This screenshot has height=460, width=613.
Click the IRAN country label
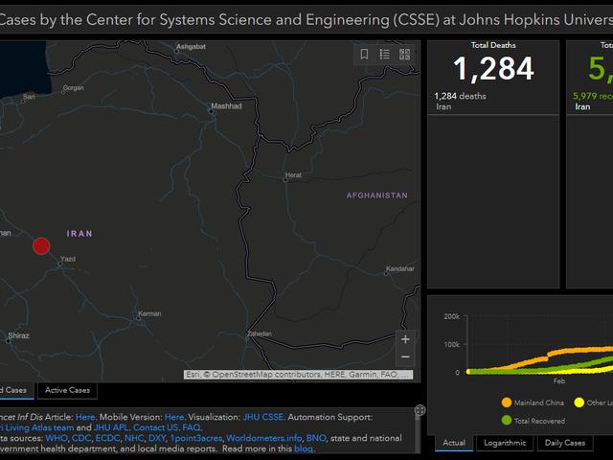click(79, 234)
